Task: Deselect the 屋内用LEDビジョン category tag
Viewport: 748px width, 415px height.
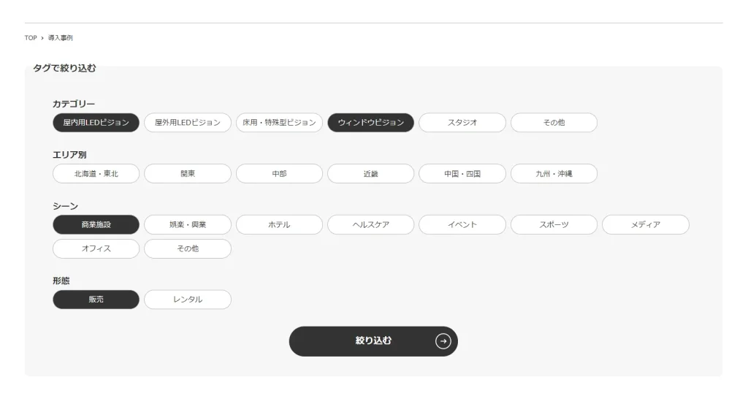Action: pyautogui.click(x=96, y=123)
